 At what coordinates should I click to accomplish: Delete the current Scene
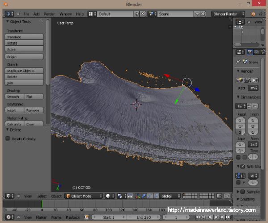203,14
